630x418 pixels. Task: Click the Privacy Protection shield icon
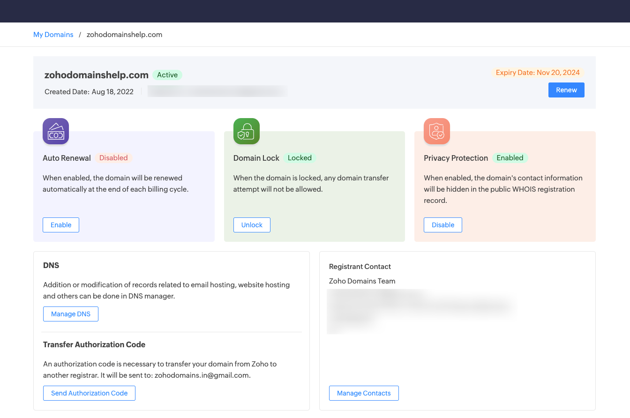437,131
